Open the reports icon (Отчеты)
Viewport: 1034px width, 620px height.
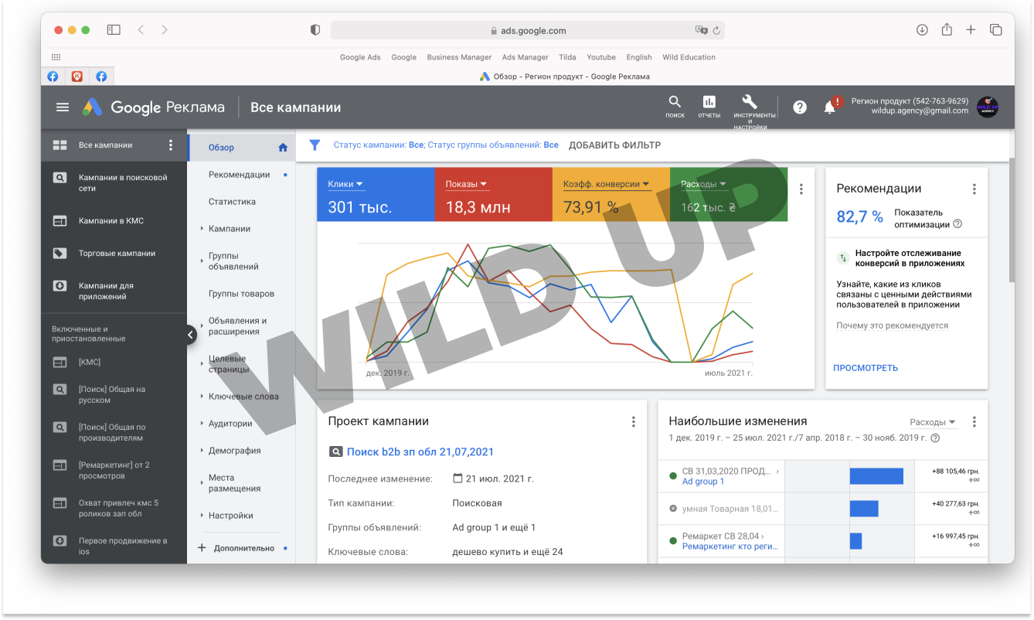coord(709,107)
